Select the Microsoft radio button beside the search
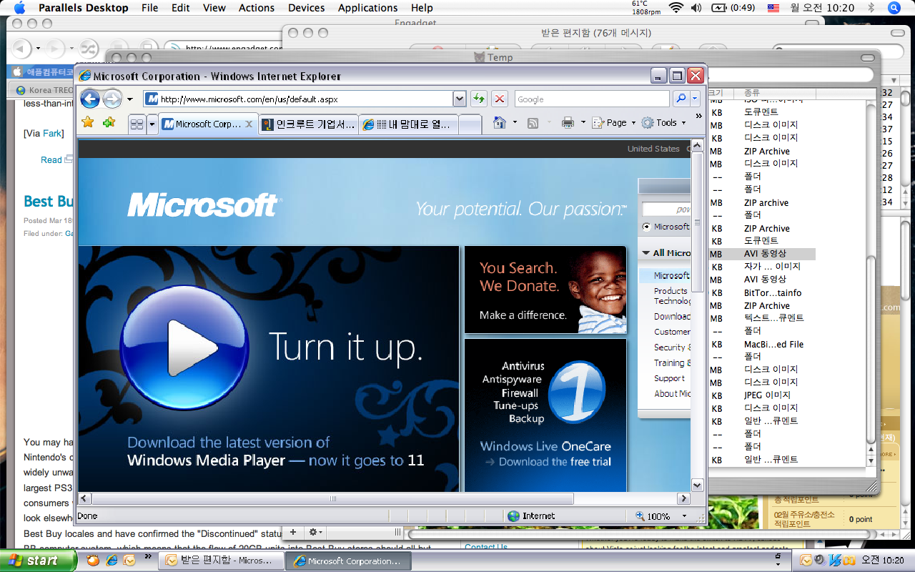 (x=646, y=227)
